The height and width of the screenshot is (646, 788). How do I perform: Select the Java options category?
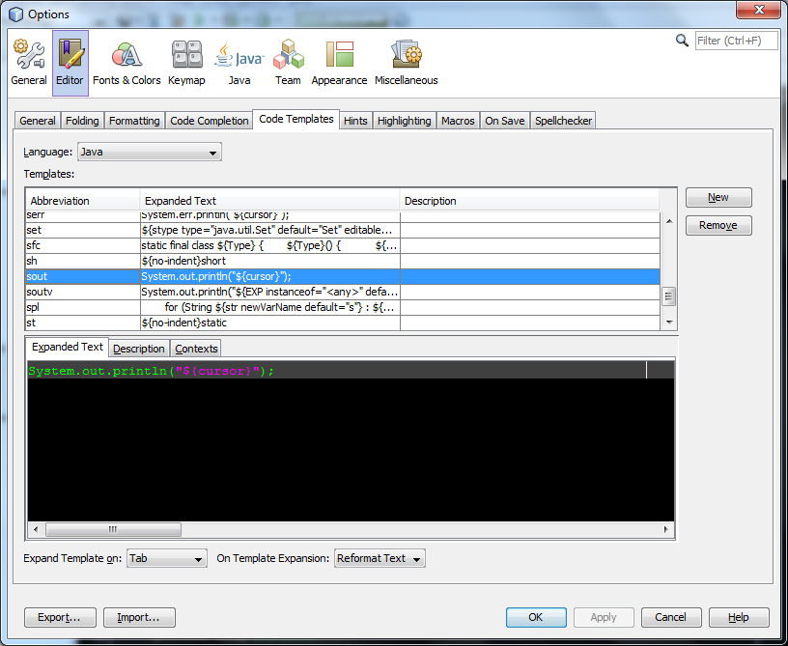coord(239,58)
